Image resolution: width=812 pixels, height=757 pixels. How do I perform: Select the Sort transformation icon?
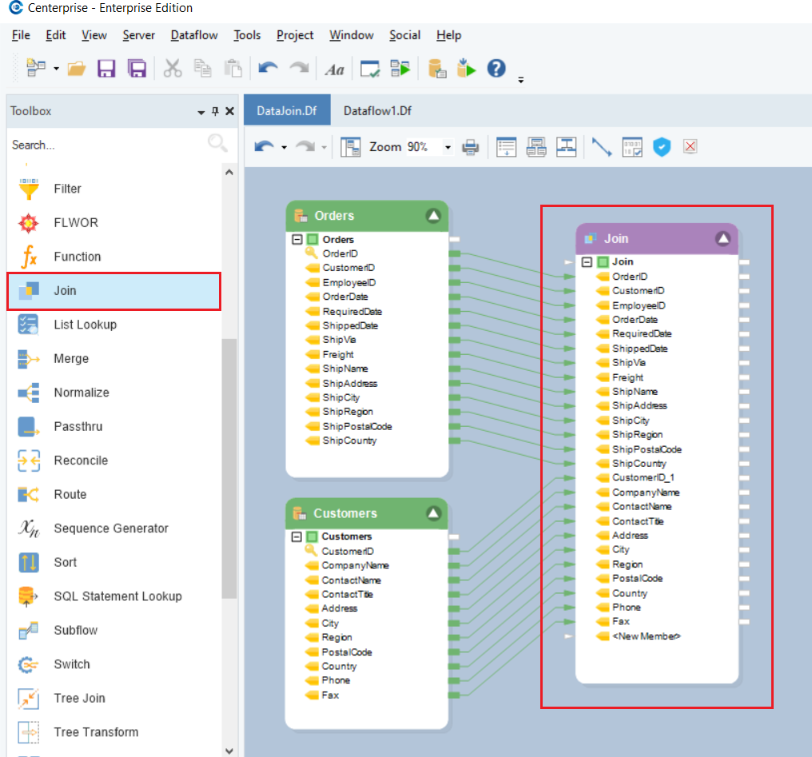click(x=32, y=562)
